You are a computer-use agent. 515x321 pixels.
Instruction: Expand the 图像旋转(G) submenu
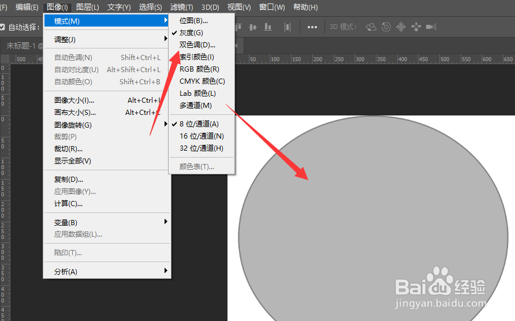107,125
